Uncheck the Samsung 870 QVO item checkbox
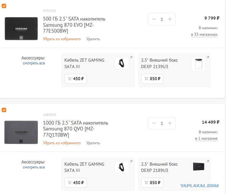This screenshot has width=226, height=194. 4,110
